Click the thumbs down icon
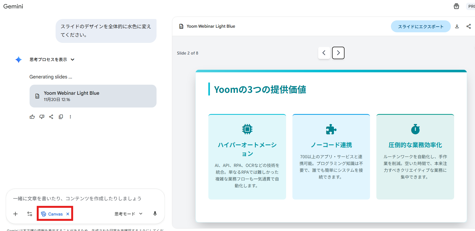Screen dimensions: 475x231 pos(42,117)
